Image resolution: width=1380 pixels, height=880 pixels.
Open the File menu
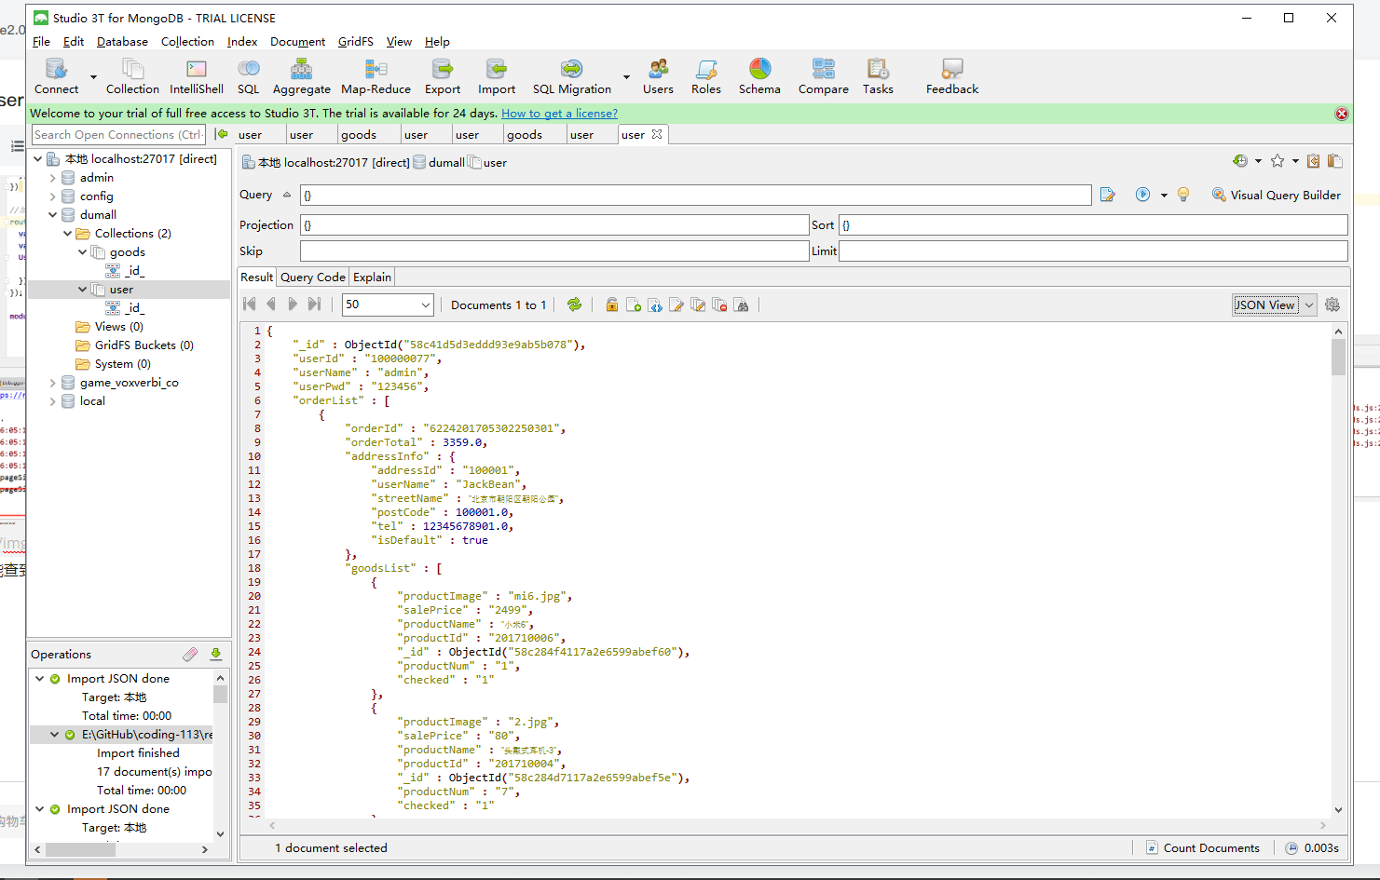point(41,42)
